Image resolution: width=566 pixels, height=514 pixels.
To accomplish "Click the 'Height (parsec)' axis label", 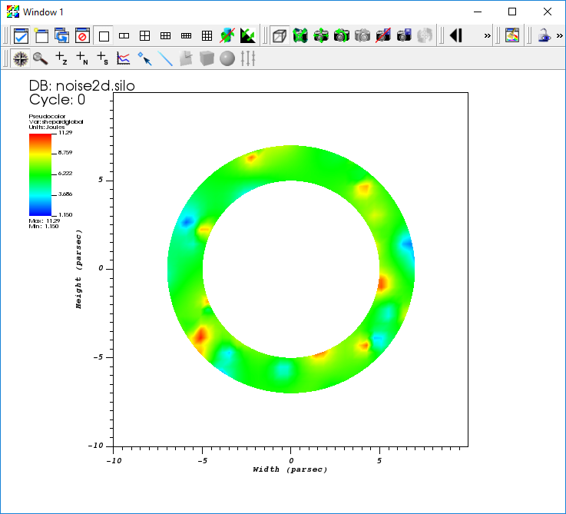I will pos(78,269).
